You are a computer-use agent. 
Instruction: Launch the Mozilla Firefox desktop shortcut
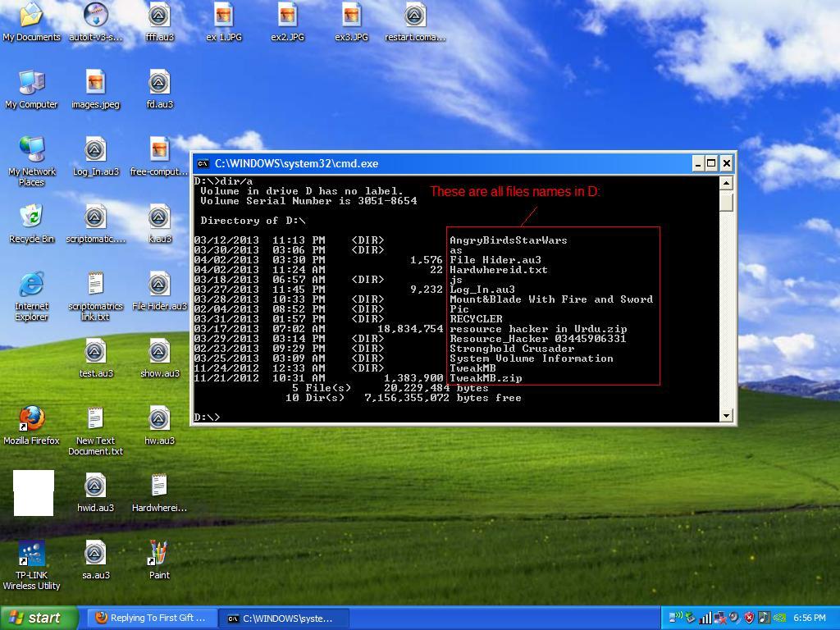[32, 426]
